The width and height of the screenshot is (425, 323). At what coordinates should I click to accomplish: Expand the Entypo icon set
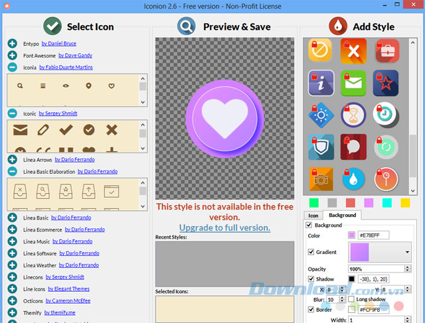point(12,44)
